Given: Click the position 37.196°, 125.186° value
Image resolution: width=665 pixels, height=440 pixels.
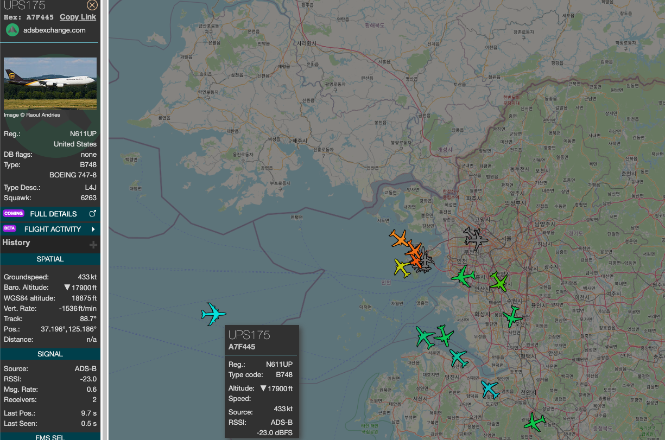Looking at the screenshot, I should [68, 329].
